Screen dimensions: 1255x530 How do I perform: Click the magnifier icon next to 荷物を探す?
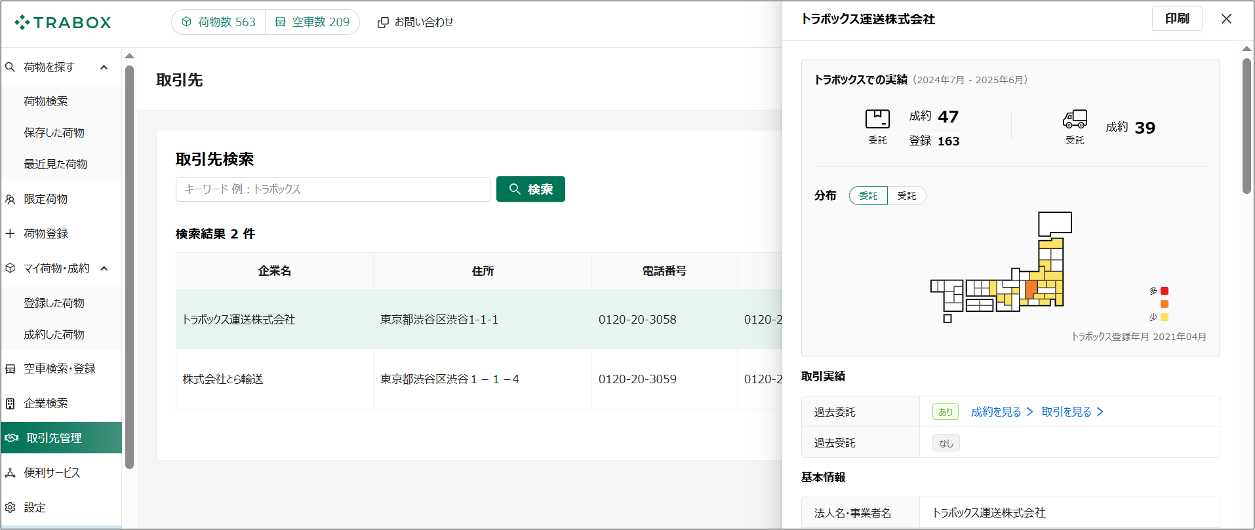(x=10, y=67)
